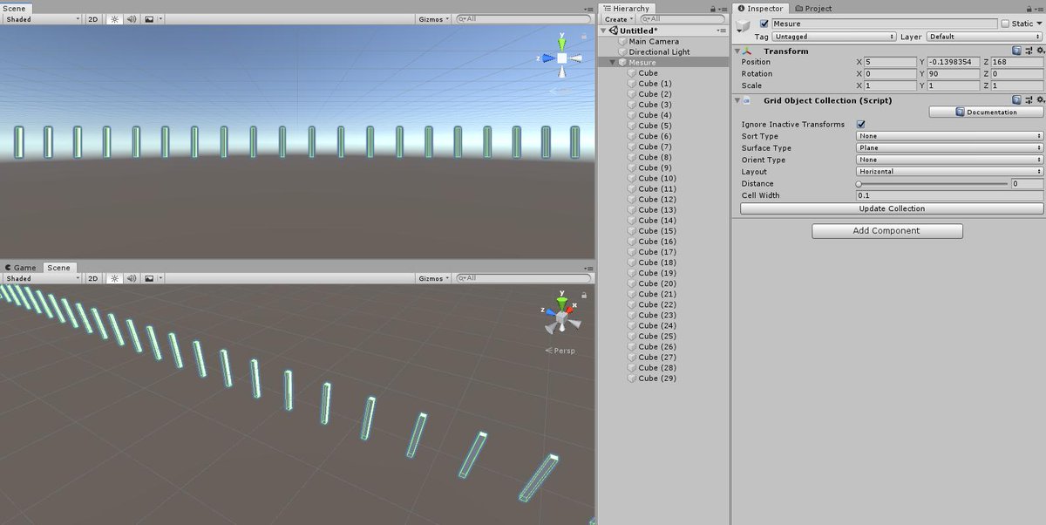Click the Documentation button
Screen dimensions: 1046x525
986,112
